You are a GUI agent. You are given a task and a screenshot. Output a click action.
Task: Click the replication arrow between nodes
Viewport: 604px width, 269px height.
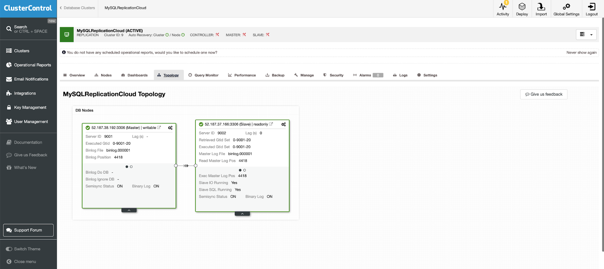(186, 166)
